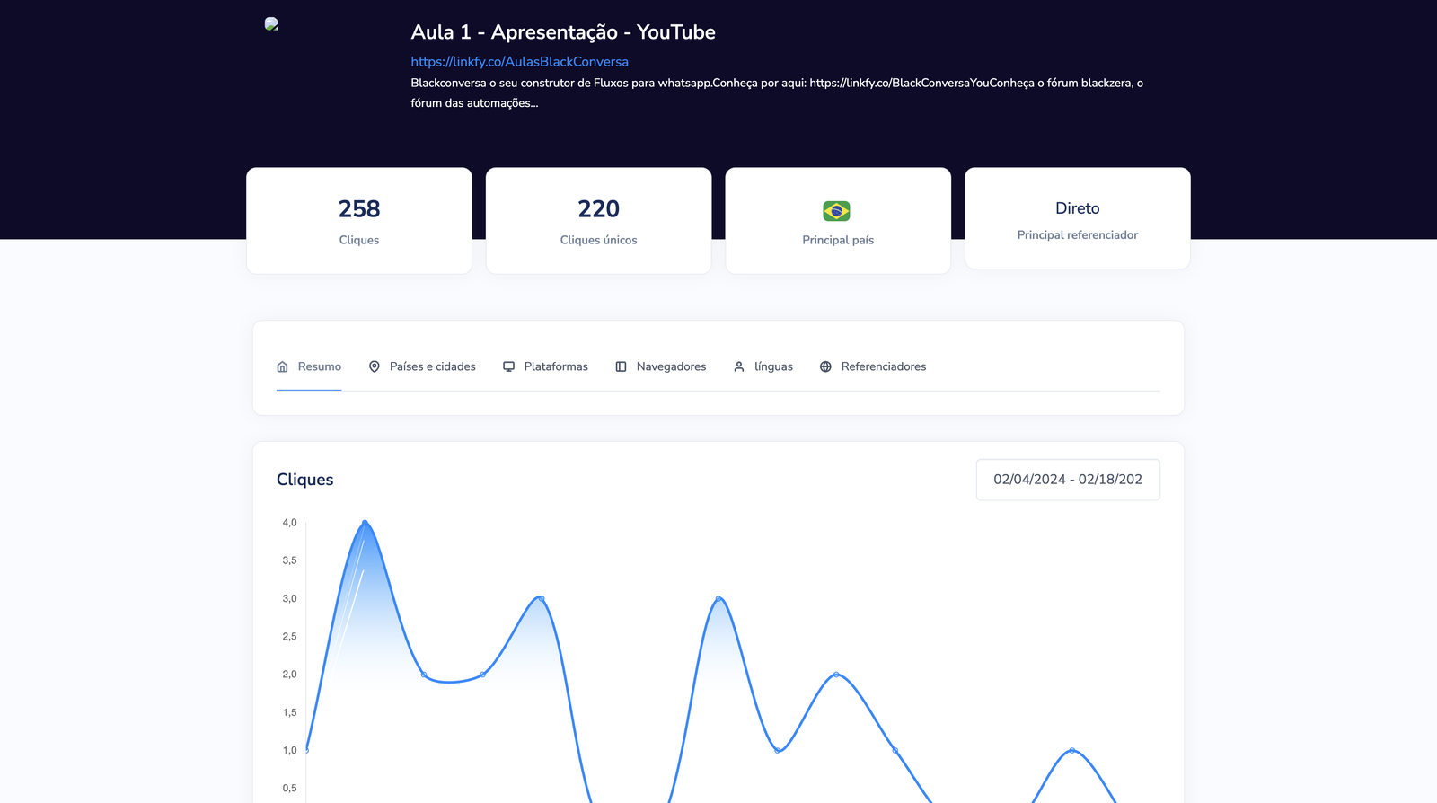Click the 1,0 y-axis label
This screenshot has width=1437, height=803.
(x=289, y=750)
